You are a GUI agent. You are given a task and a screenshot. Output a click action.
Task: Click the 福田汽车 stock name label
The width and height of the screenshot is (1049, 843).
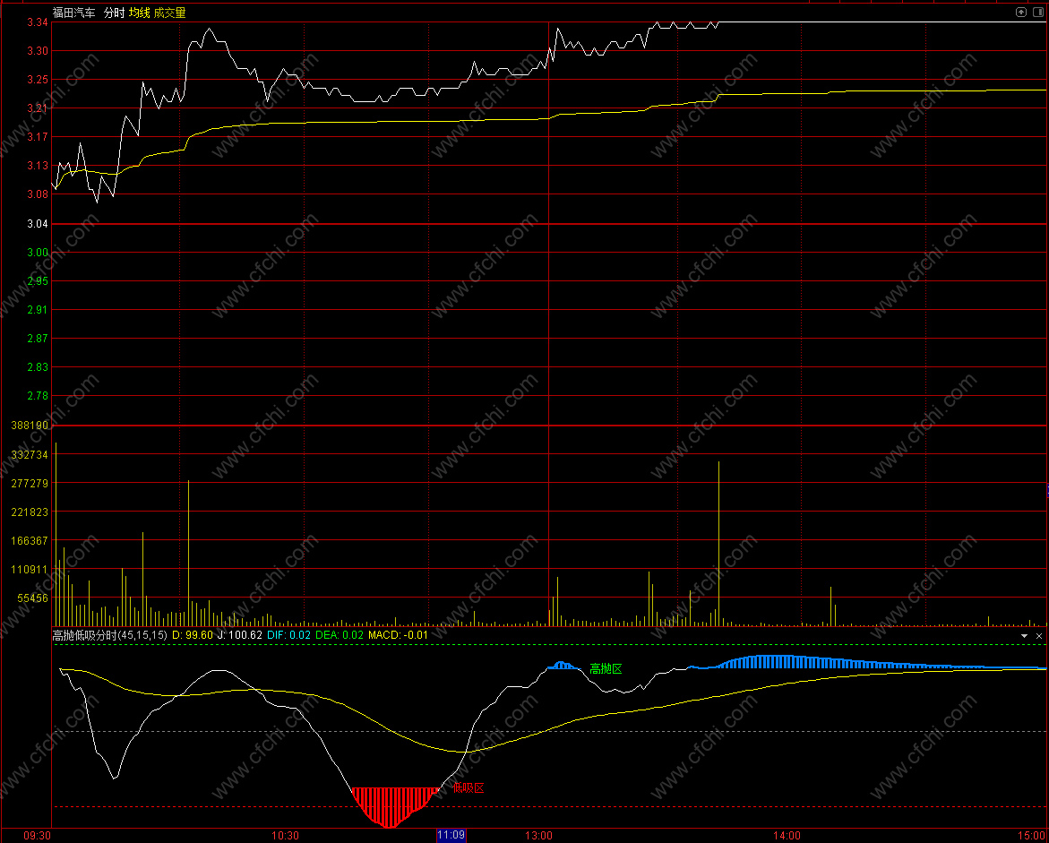(x=74, y=13)
